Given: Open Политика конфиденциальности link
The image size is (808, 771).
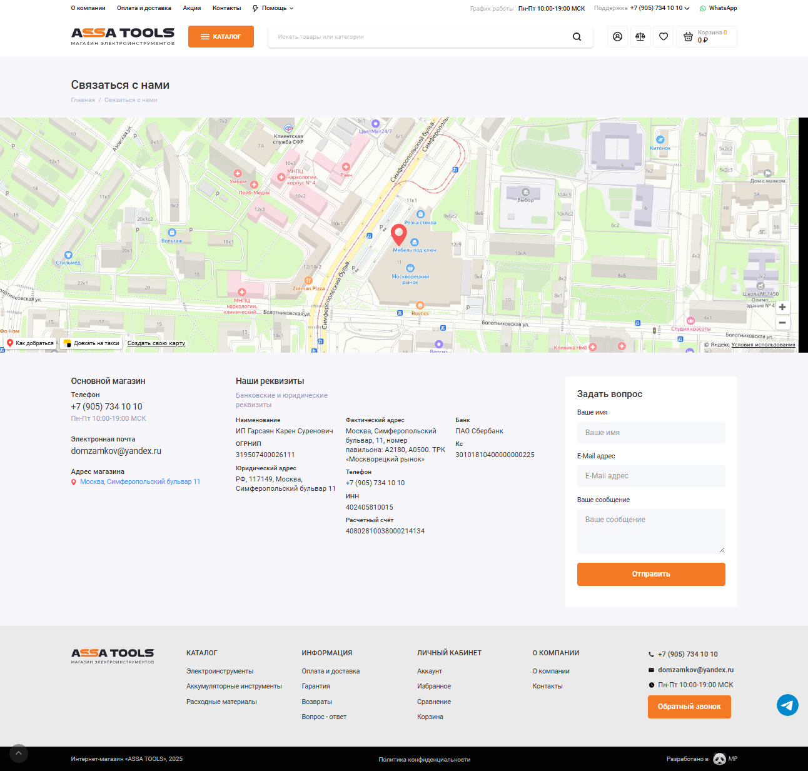Looking at the screenshot, I should 425,759.
